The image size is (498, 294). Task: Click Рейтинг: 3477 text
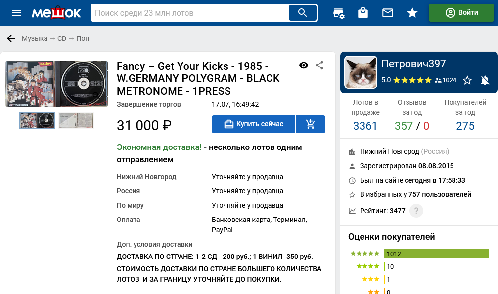pyautogui.click(x=382, y=211)
